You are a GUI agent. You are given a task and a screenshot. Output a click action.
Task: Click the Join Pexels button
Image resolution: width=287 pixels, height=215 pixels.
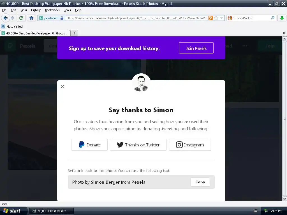[x=196, y=48]
